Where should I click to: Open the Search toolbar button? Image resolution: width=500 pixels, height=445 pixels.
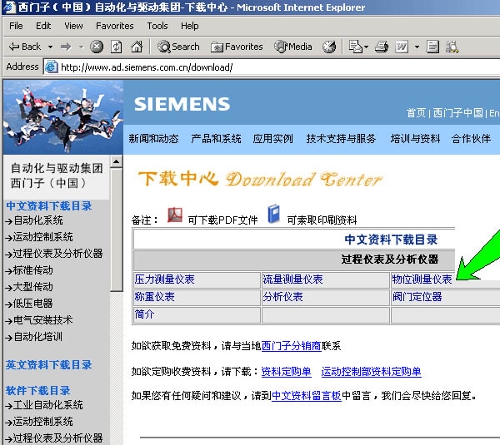tap(178, 47)
